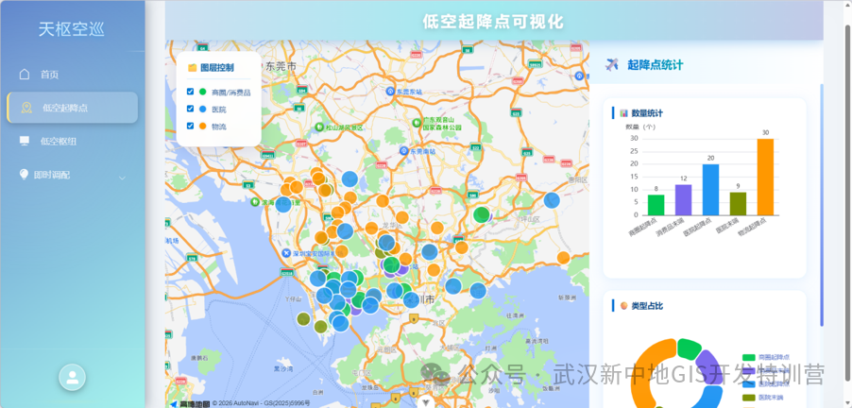
Task: Click the 低空枢纽 monitor icon
Action: (x=25, y=142)
